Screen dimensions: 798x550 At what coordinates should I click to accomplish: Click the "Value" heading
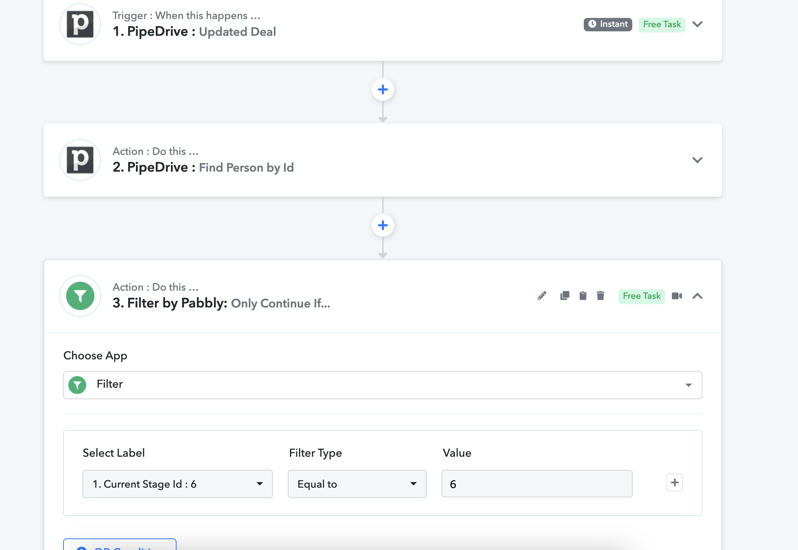point(457,453)
